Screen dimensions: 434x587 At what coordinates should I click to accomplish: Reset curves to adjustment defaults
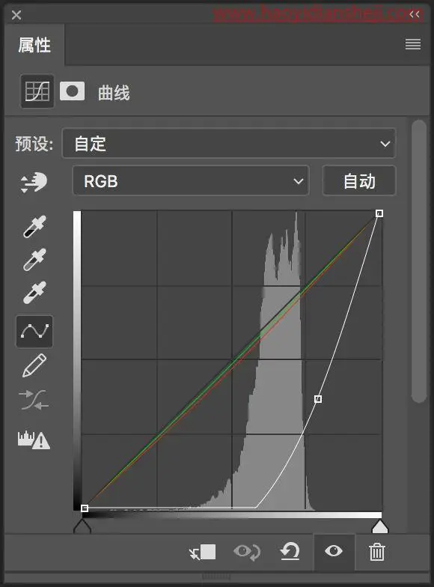[290, 551]
